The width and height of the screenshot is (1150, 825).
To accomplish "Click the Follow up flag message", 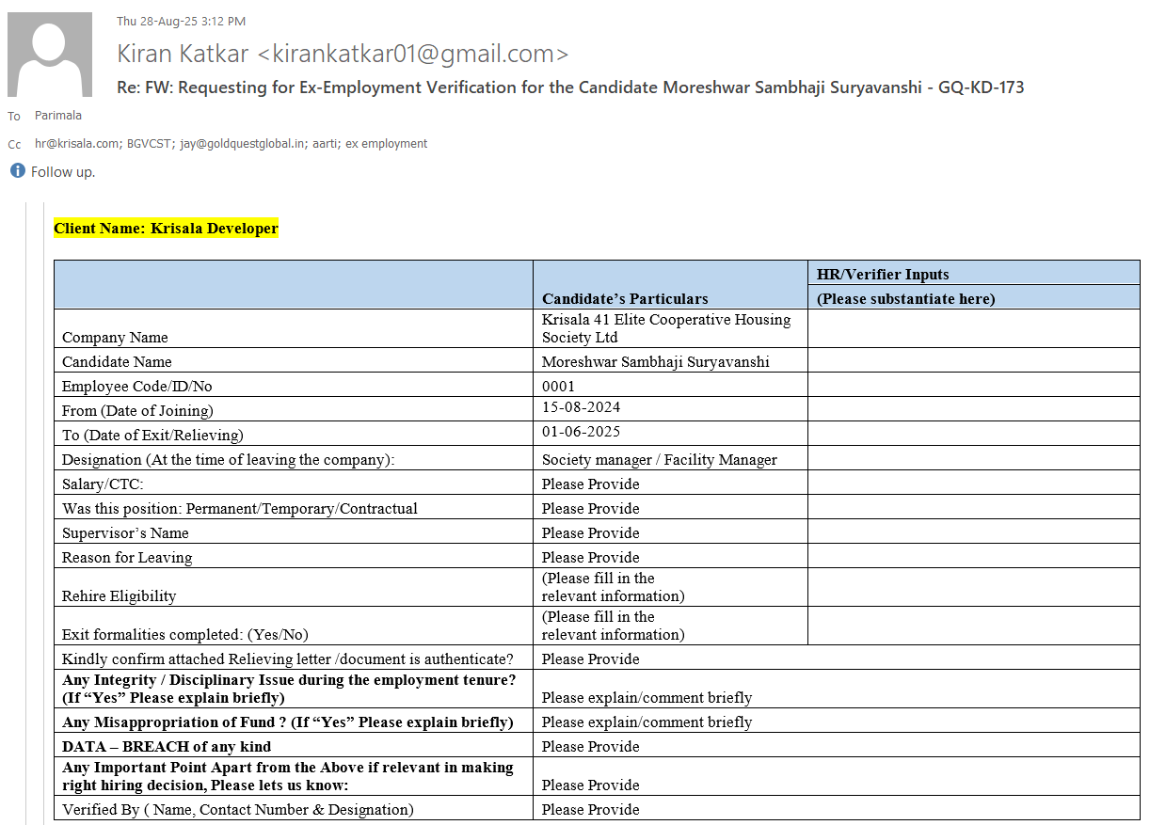I will [63, 172].
